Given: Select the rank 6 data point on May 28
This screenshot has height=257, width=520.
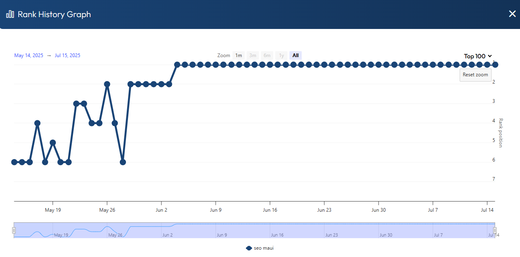Looking at the screenshot, I should [123, 162].
